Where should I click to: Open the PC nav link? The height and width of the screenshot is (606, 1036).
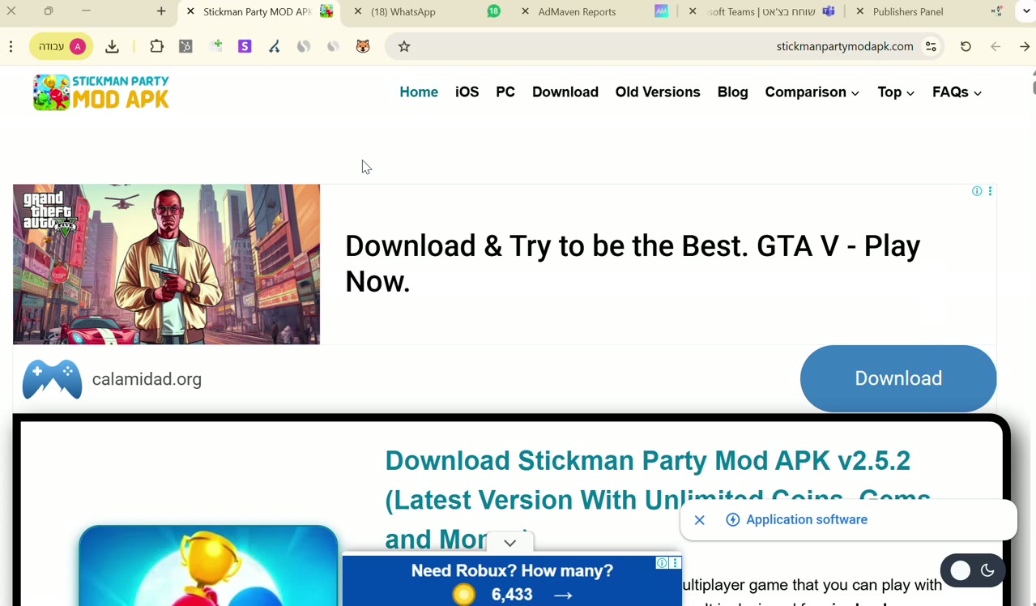pyautogui.click(x=505, y=92)
